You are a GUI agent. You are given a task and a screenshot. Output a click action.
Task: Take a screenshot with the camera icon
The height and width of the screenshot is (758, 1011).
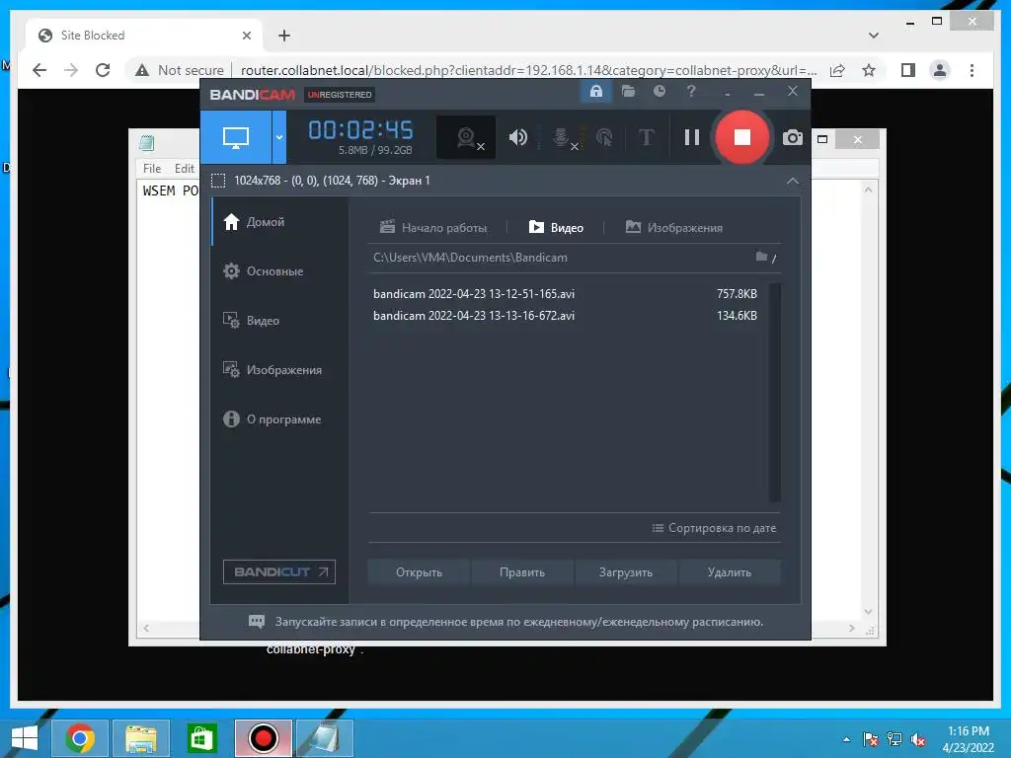point(793,137)
